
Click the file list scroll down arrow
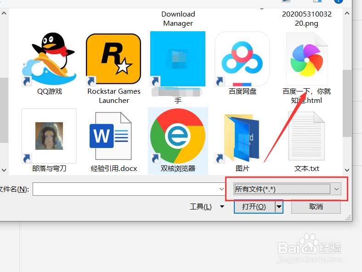coord(347,170)
